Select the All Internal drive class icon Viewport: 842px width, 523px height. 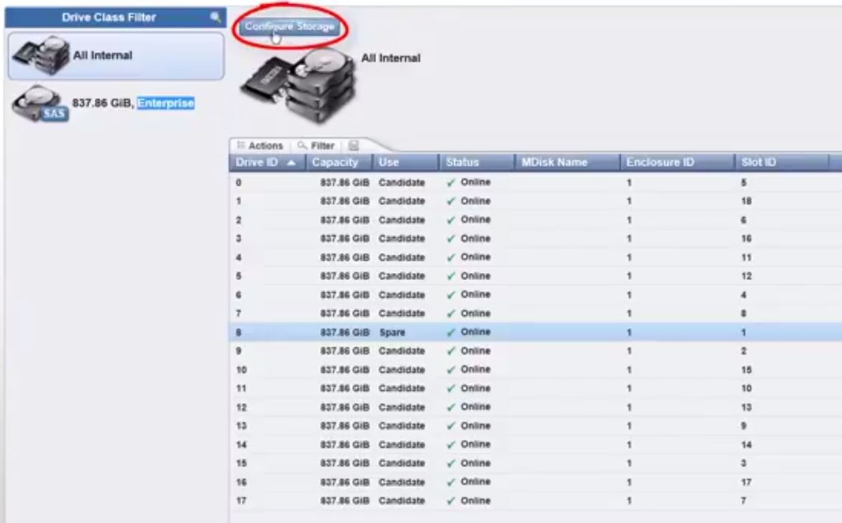pos(37,56)
